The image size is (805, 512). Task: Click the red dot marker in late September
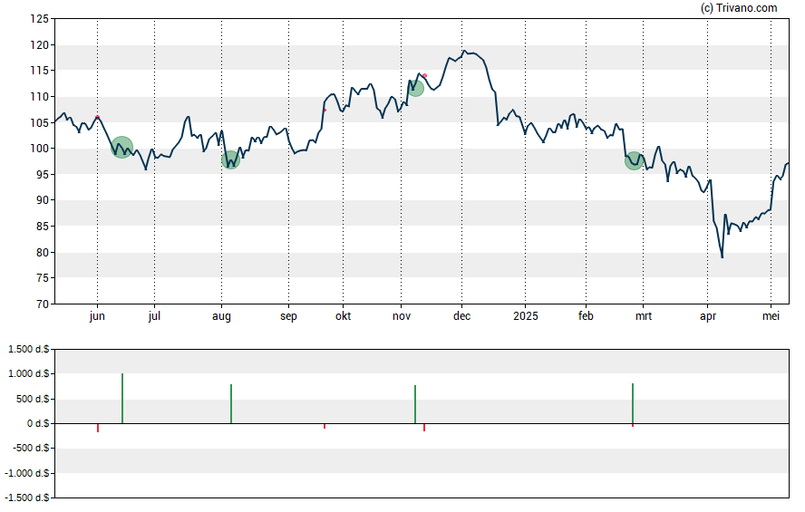pos(325,110)
